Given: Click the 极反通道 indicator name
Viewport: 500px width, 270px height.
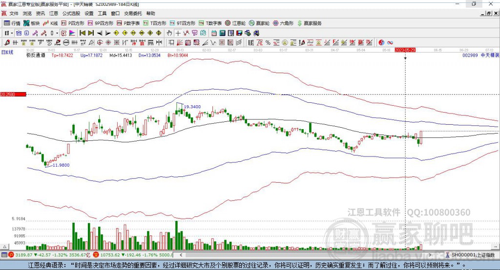Looking at the screenshot, I should 36,55.
